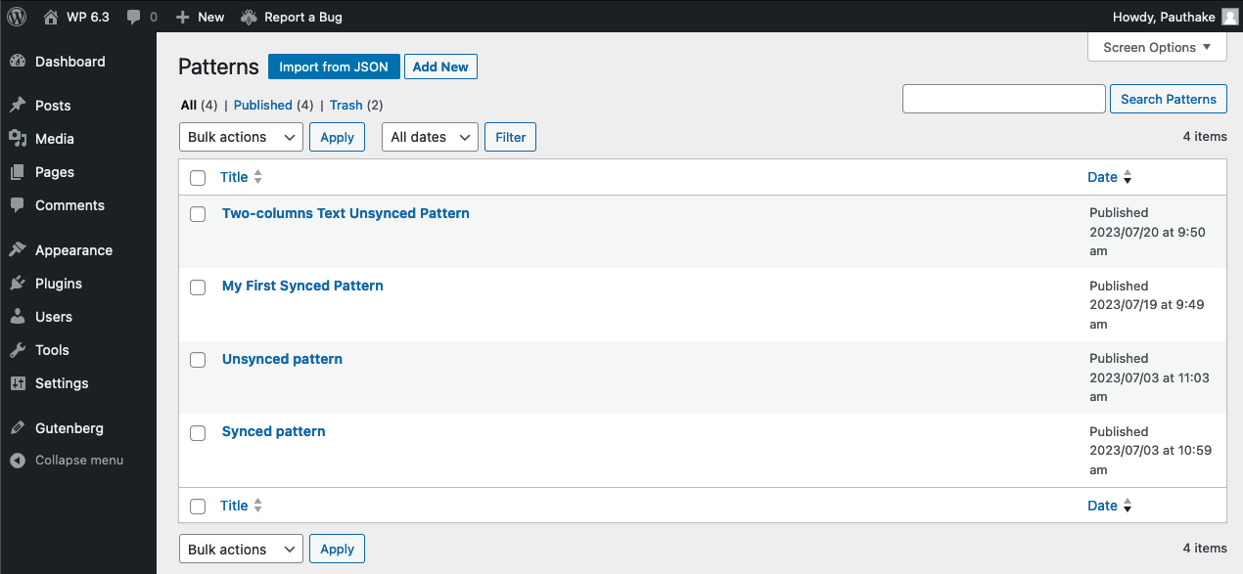Click the Import from JSON button
The height and width of the screenshot is (574, 1243).
(x=334, y=66)
